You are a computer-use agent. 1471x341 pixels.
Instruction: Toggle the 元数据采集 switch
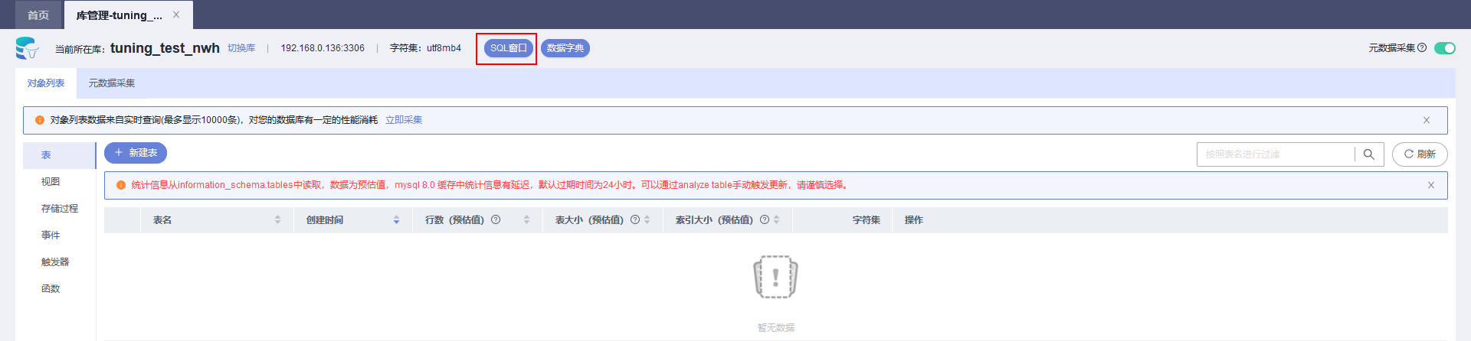(1445, 48)
